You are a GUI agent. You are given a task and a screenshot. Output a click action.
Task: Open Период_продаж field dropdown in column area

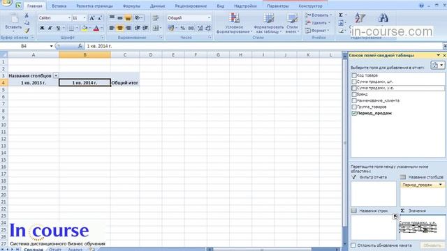tap(441, 185)
